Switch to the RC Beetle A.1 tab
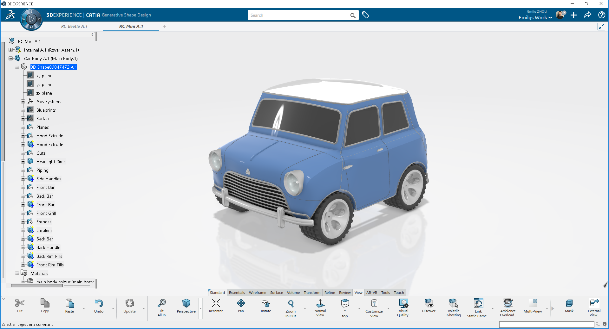Screen dimensions: 609x329 click(74, 26)
